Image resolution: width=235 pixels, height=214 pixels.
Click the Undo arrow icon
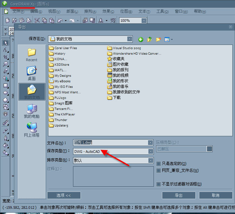[x=60, y=20]
